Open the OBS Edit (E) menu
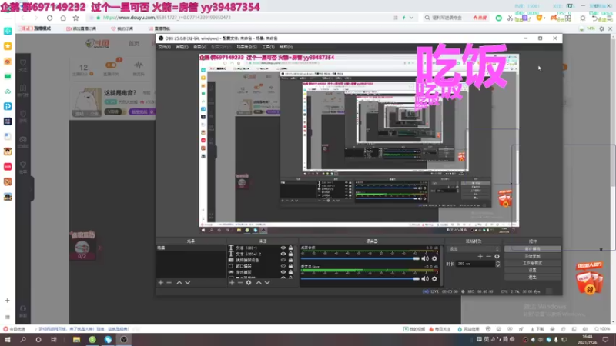616x346 pixels. click(182, 47)
